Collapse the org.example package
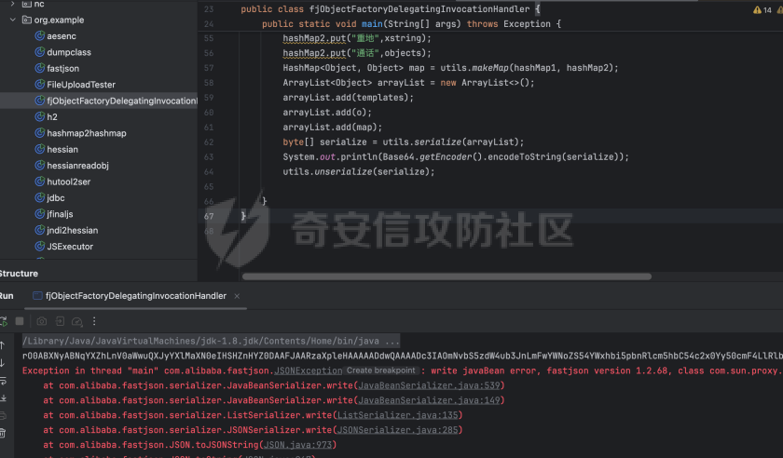783x458 pixels. [x=12, y=20]
